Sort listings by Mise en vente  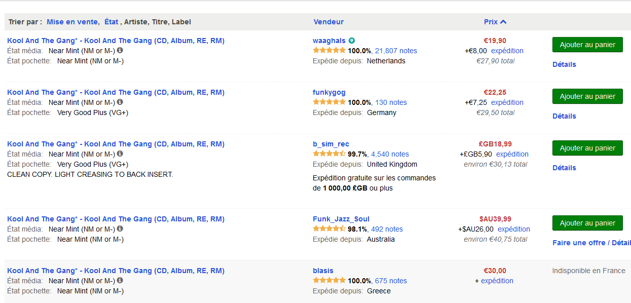point(72,22)
